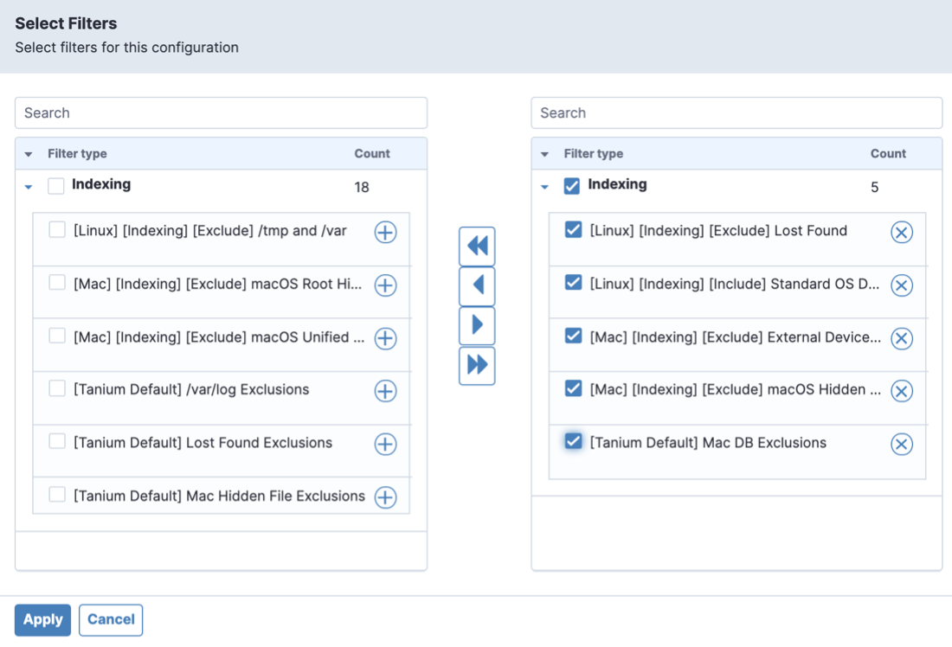Apply the selected filters
The height and width of the screenshot is (647, 952).
coord(42,619)
